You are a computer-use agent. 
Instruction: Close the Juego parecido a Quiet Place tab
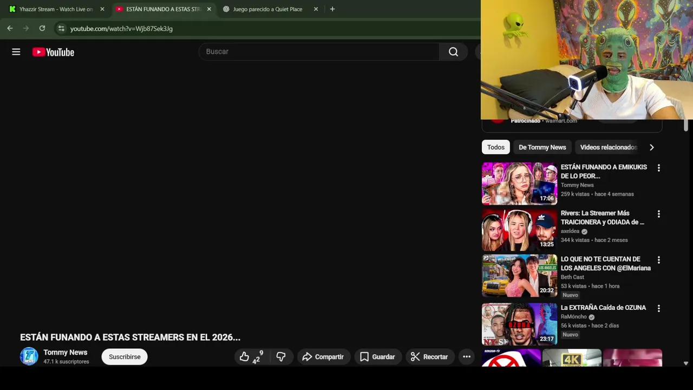pos(316,9)
